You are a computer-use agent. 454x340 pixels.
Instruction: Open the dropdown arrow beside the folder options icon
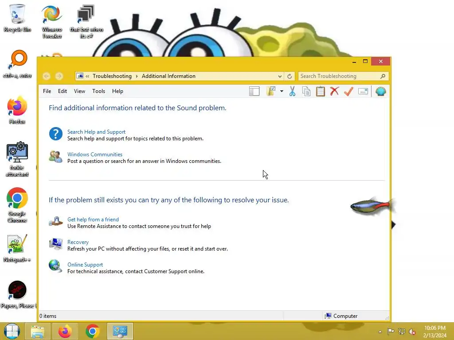(282, 91)
